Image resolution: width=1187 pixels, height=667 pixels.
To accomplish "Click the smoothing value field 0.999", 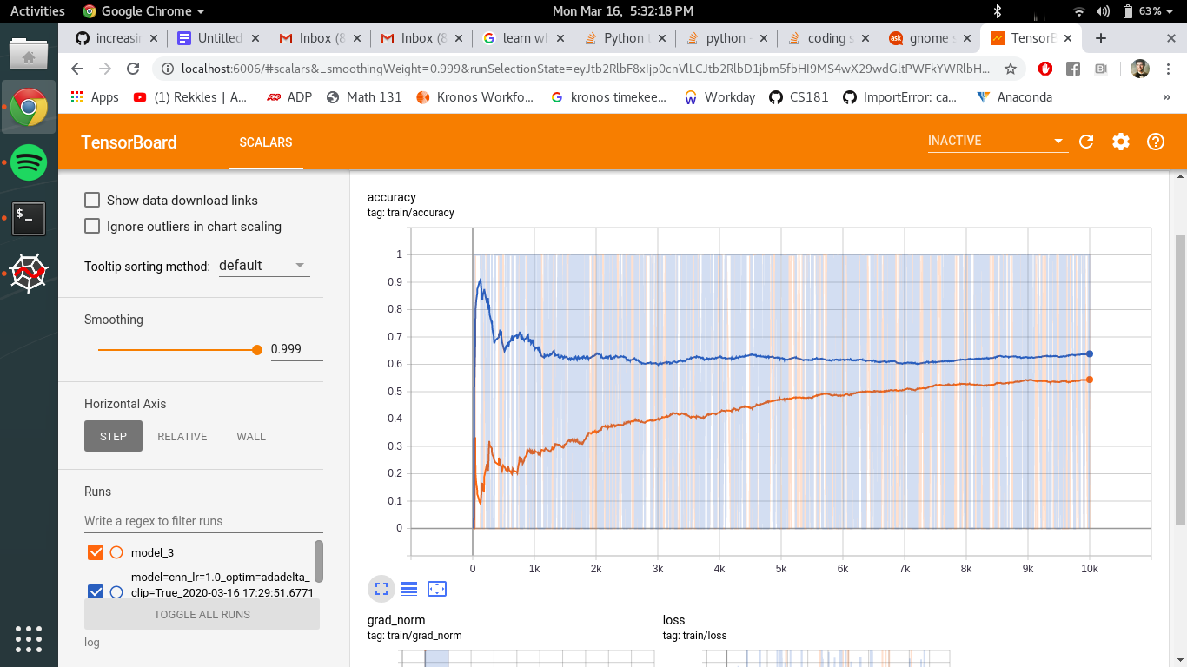I will pyautogui.click(x=296, y=349).
